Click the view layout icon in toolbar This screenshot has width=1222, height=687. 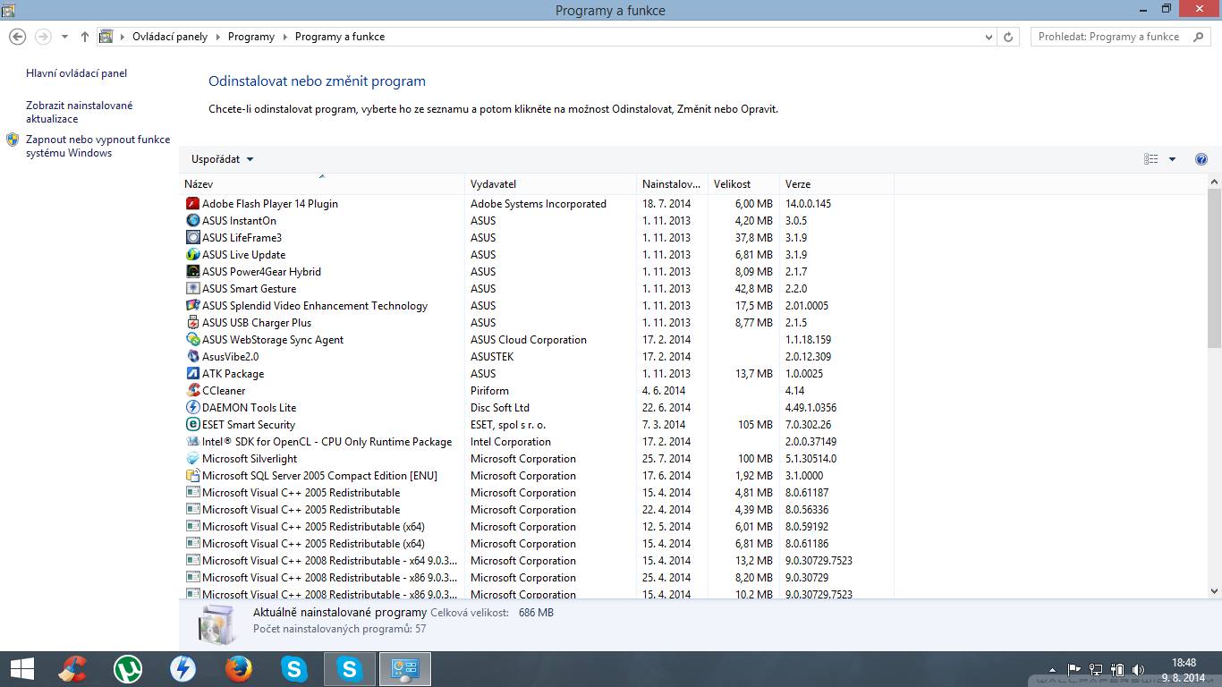pos(1151,159)
